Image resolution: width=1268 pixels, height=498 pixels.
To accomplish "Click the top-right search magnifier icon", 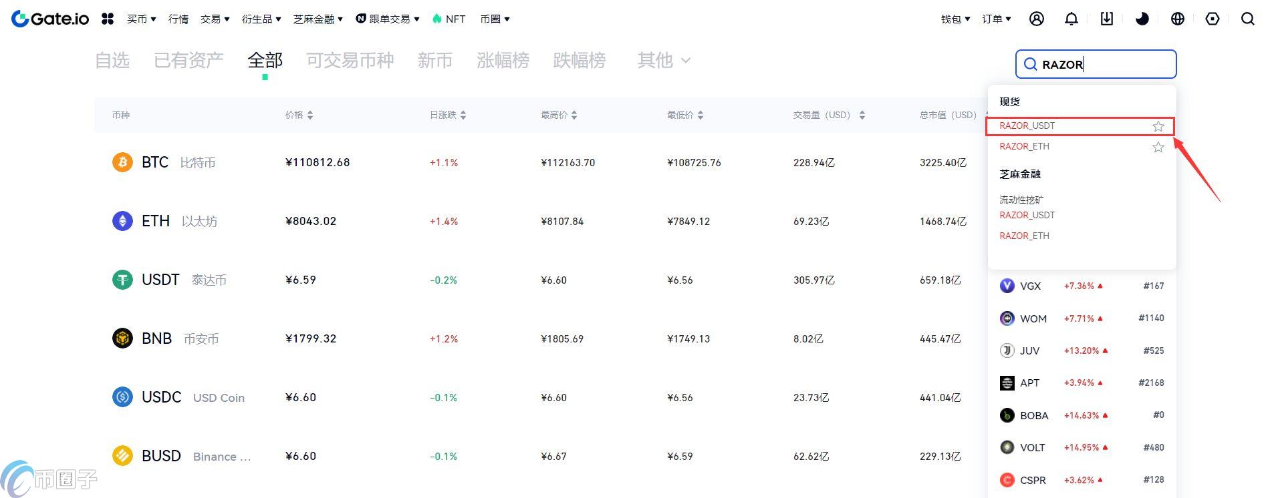I will [1248, 19].
